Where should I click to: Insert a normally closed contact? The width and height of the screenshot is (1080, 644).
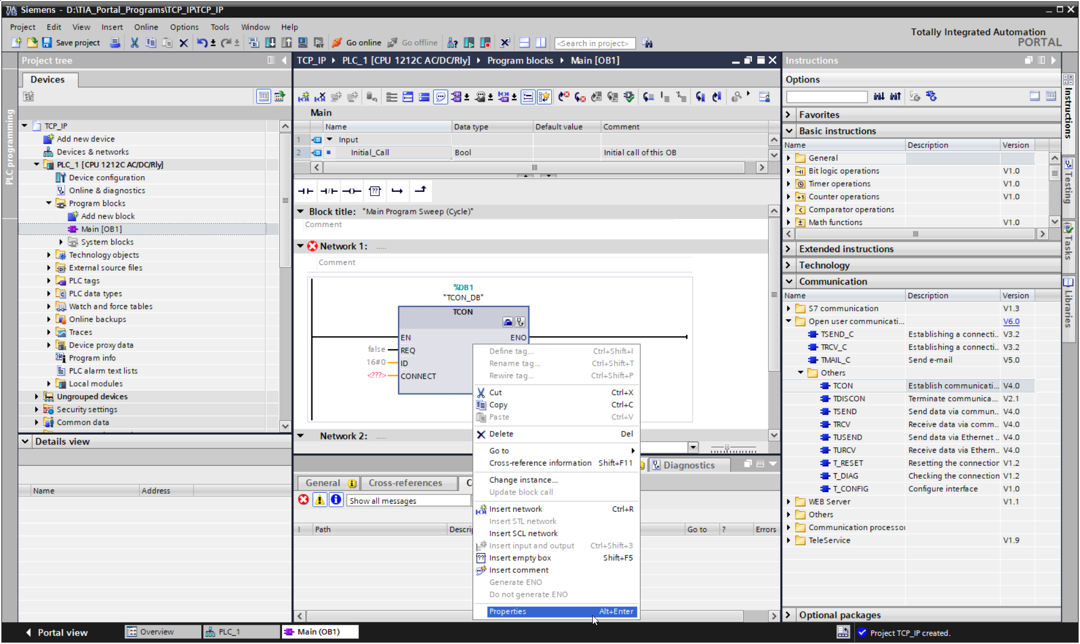point(329,191)
